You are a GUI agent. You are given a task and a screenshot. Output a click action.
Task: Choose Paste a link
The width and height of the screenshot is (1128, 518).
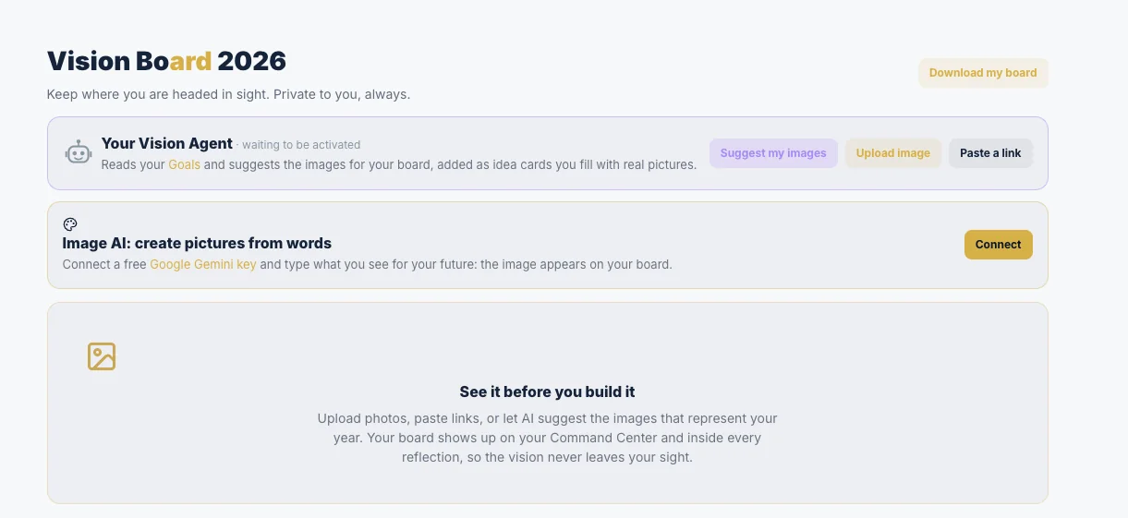click(x=990, y=153)
